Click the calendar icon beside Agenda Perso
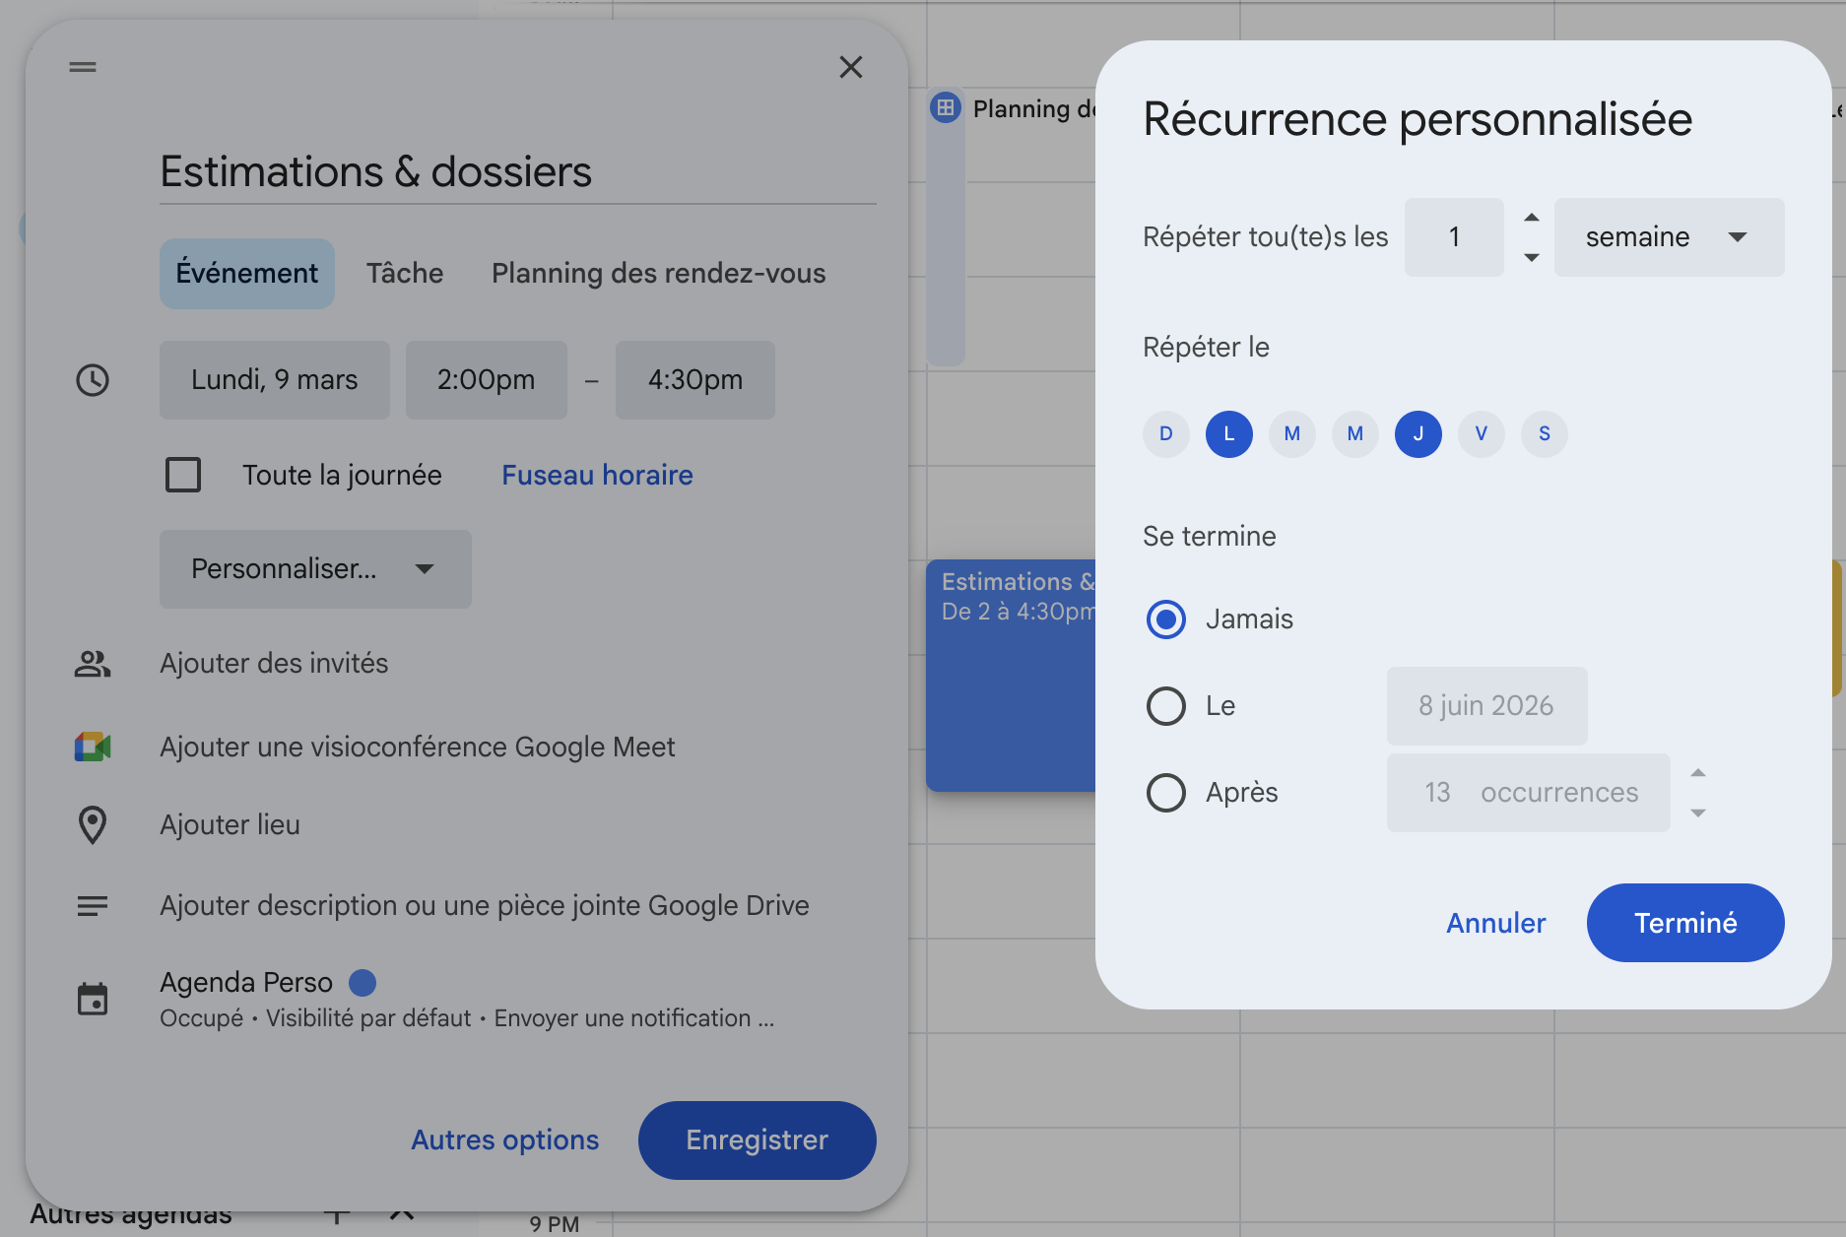The image size is (1846, 1237). click(93, 999)
